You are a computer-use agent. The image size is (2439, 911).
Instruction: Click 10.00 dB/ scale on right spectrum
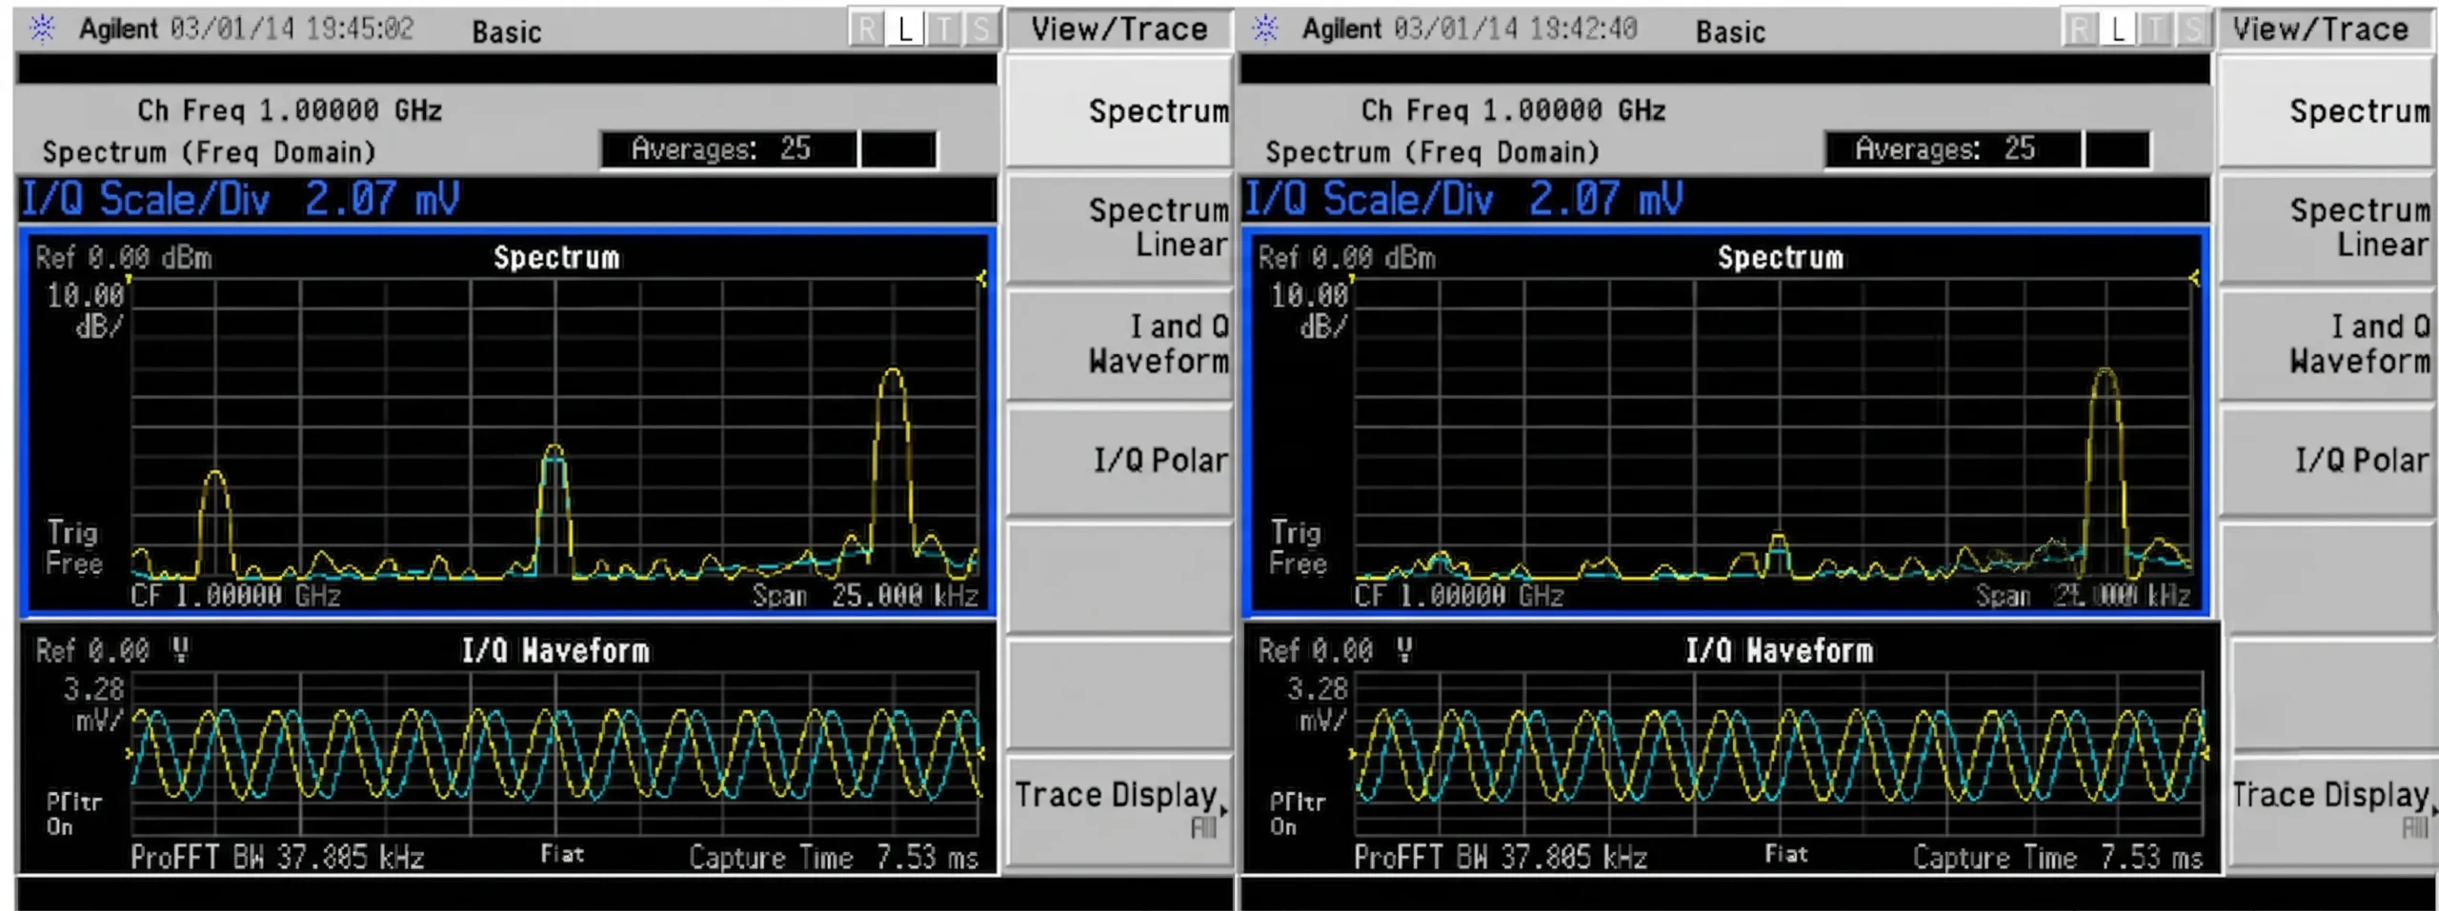tap(1310, 310)
